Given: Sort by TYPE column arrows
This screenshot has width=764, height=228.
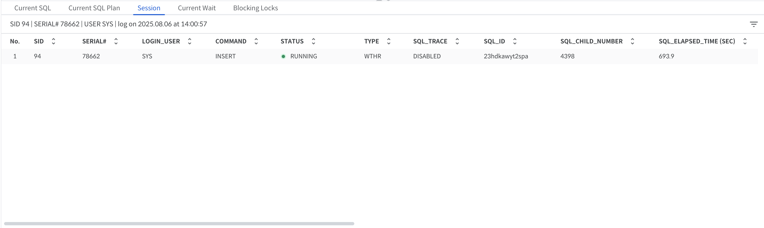Looking at the screenshot, I should click(389, 41).
